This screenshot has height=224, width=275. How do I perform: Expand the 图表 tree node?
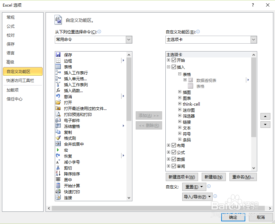[179, 98]
